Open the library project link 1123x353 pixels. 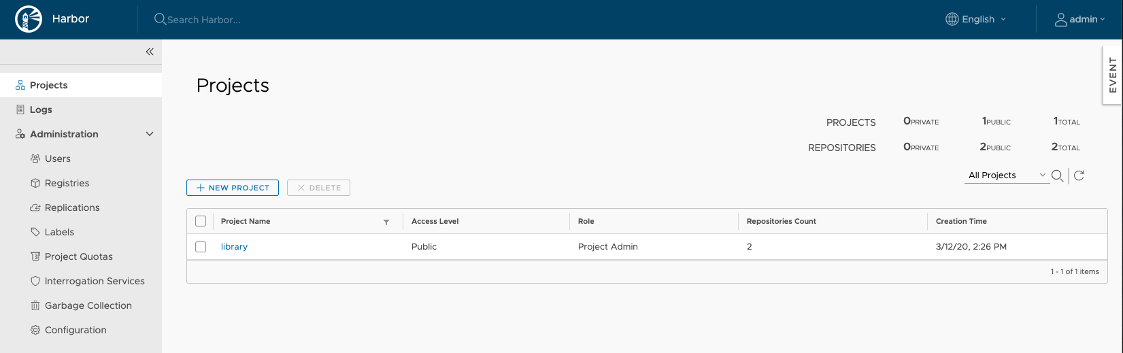coord(234,247)
